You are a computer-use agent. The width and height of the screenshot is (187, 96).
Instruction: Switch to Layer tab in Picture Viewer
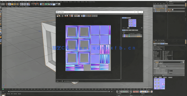click(x=130, y=30)
